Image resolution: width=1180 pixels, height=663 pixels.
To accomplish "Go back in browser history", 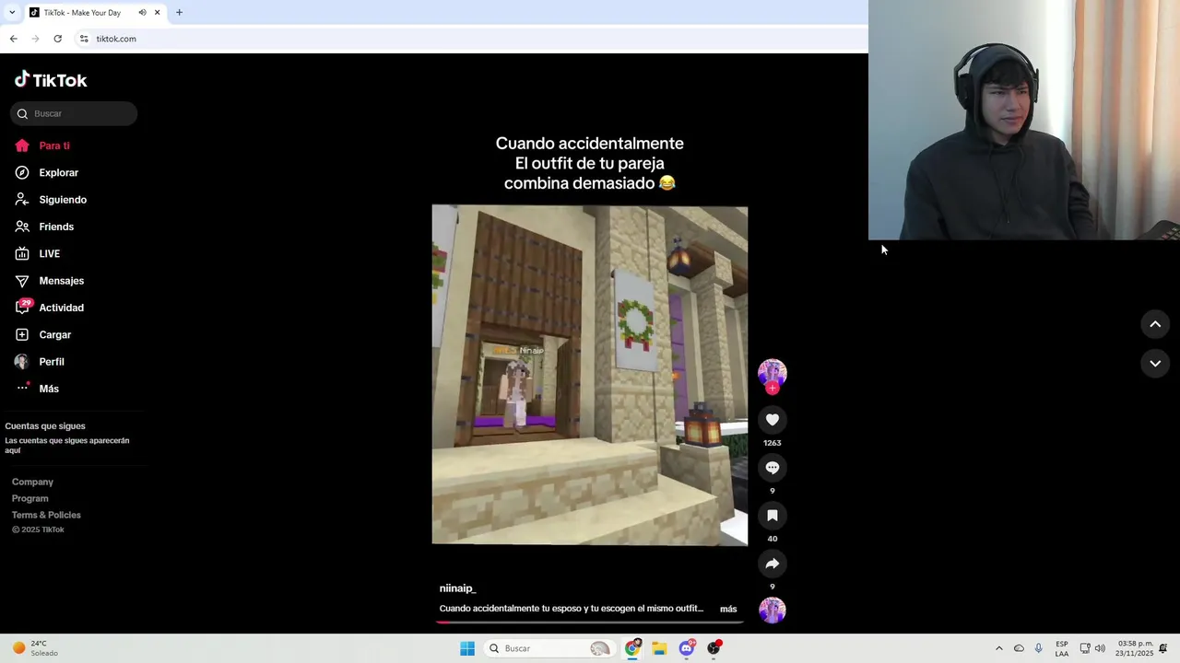I will point(13,39).
